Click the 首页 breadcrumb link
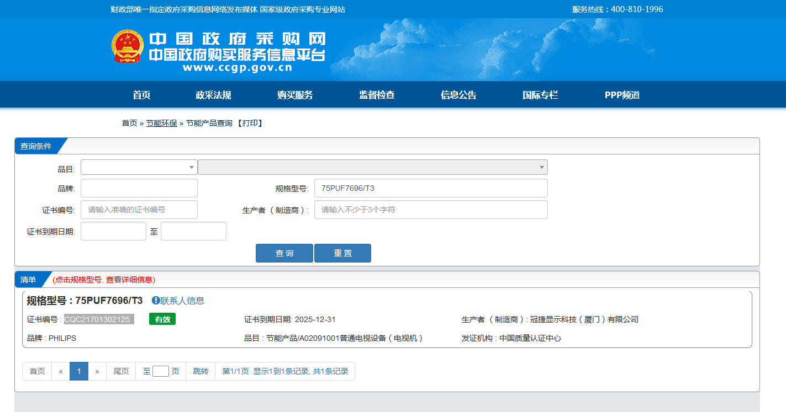The height and width of the screenshot is (412, 786). tap(129, 123)
